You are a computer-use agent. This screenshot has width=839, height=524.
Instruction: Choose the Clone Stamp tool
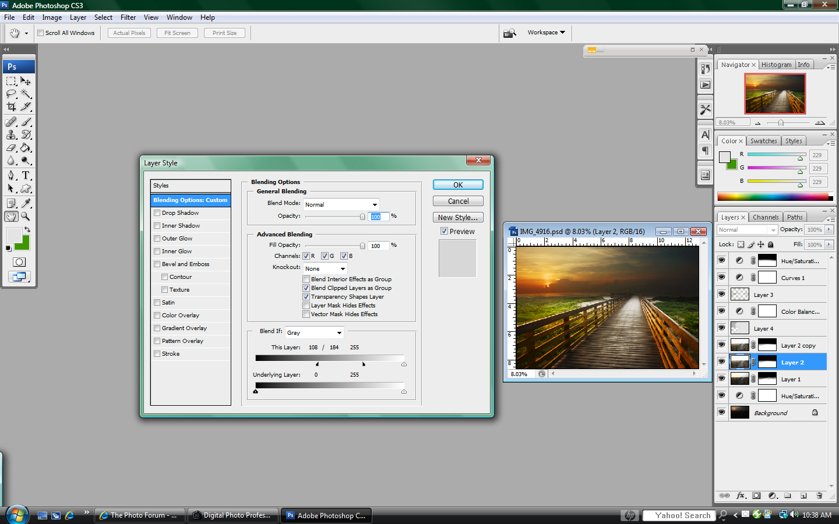point(11,134)
